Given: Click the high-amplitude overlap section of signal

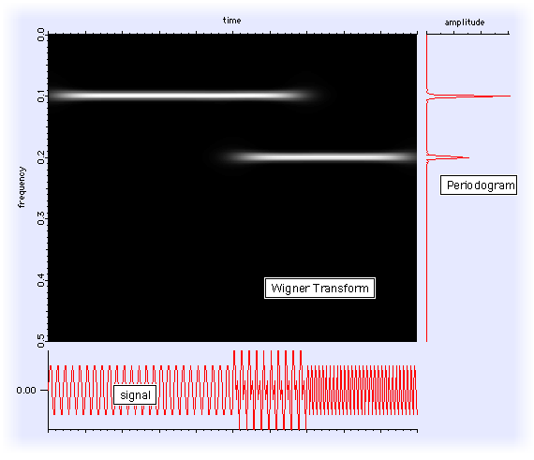Looking at the screenshot, I should tap(270, 390).
